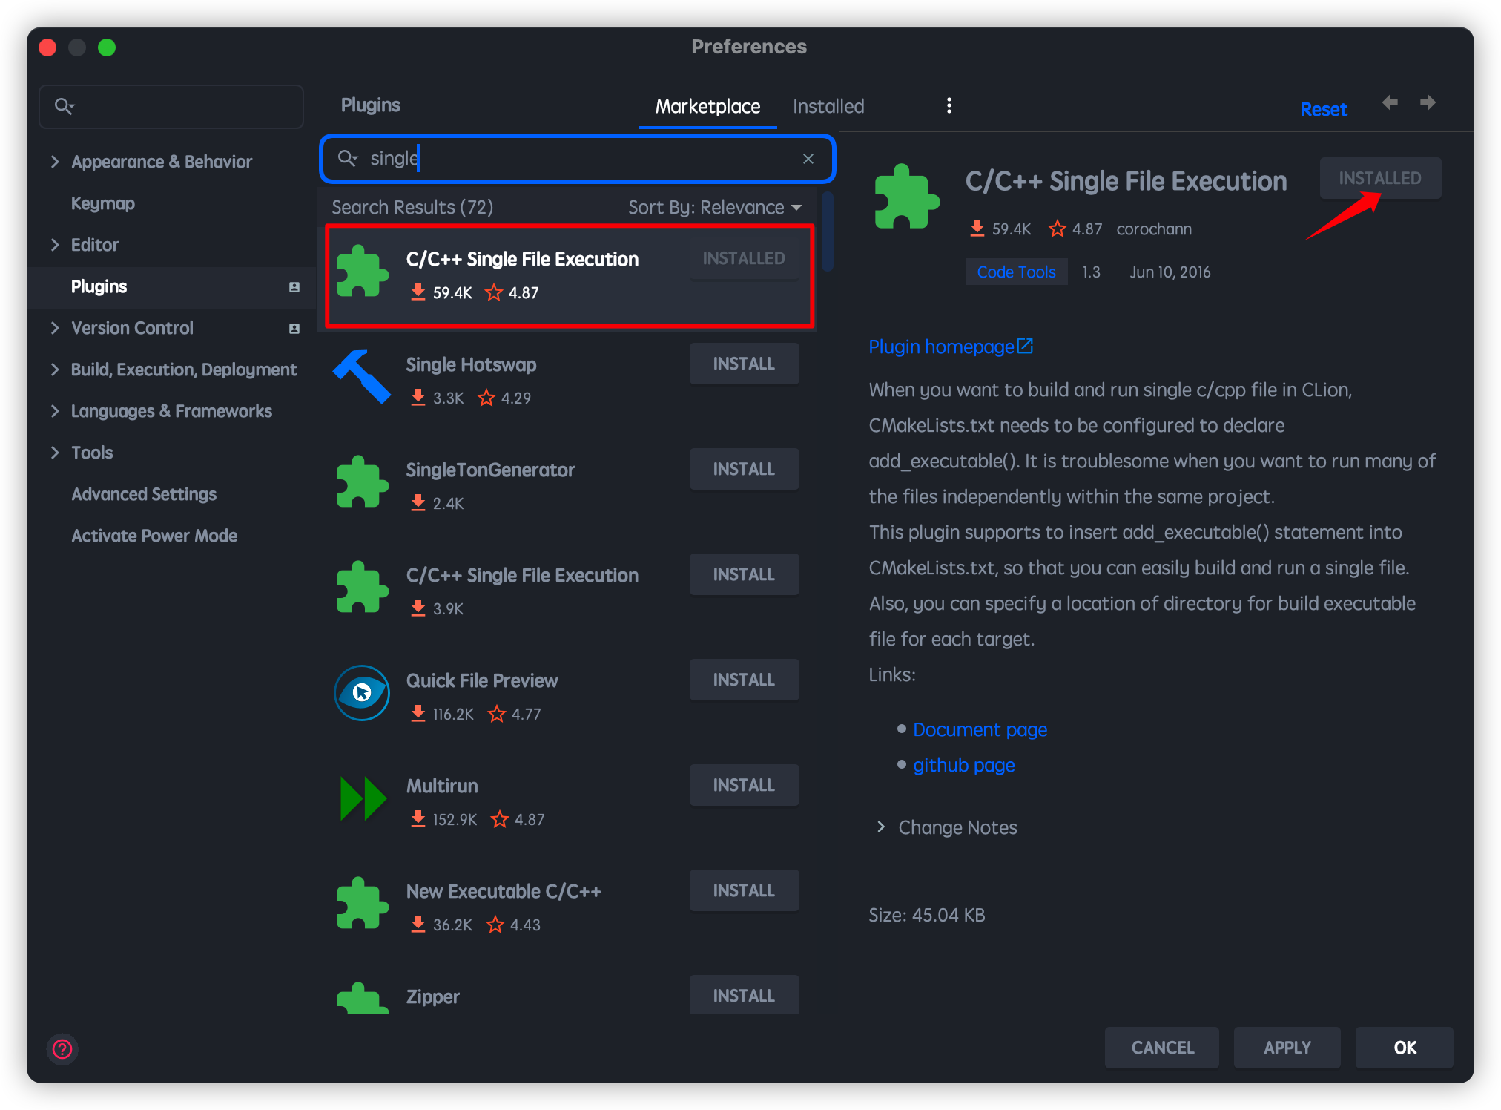Switch to the Installed tab
1501x1110 pixels.
coord(828,106)
